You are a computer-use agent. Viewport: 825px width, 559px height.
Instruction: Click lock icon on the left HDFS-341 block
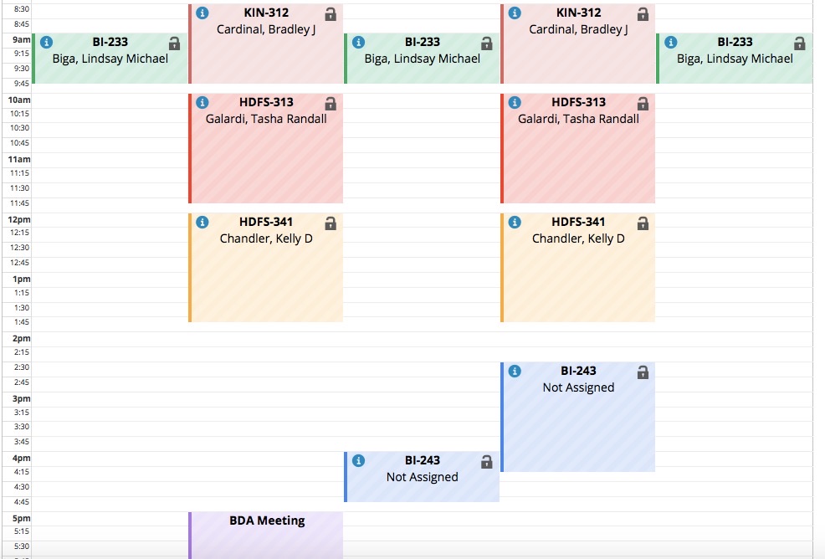pos(331,223)
